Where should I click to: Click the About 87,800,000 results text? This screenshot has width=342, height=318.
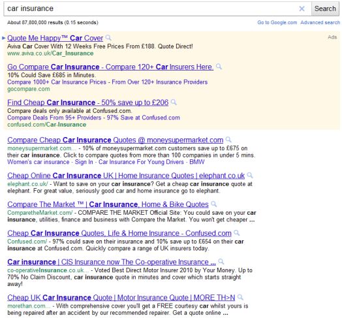click(x=53, y=22)
